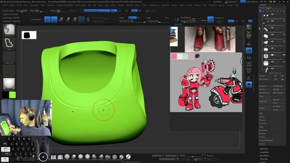This screenshot has width=290, height=163.
Task: Open the Brush menu
Action: click(19, 5)
